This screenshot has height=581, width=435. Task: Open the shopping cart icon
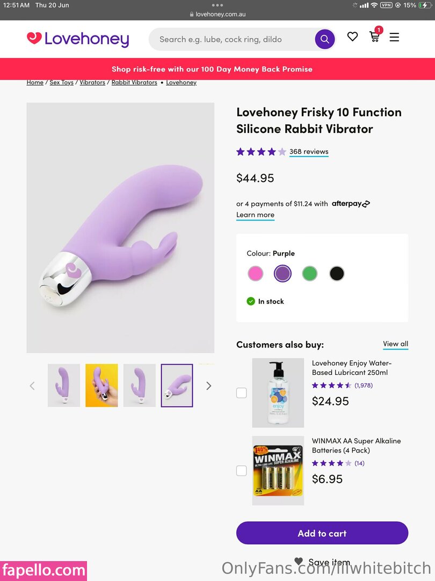tap(374, 37)
